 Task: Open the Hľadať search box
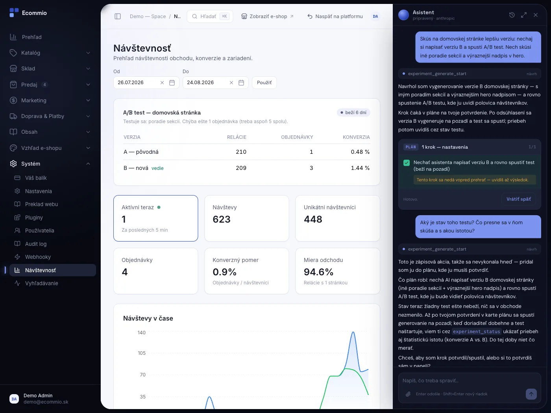tap(210, 17)
